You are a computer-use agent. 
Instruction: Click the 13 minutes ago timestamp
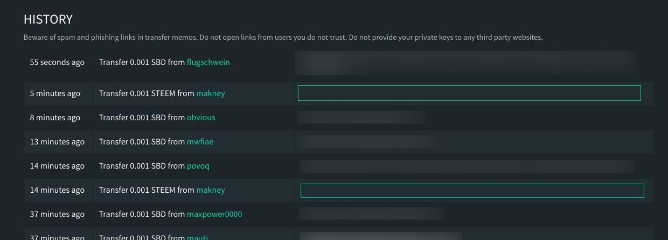(x=57, y=142)
